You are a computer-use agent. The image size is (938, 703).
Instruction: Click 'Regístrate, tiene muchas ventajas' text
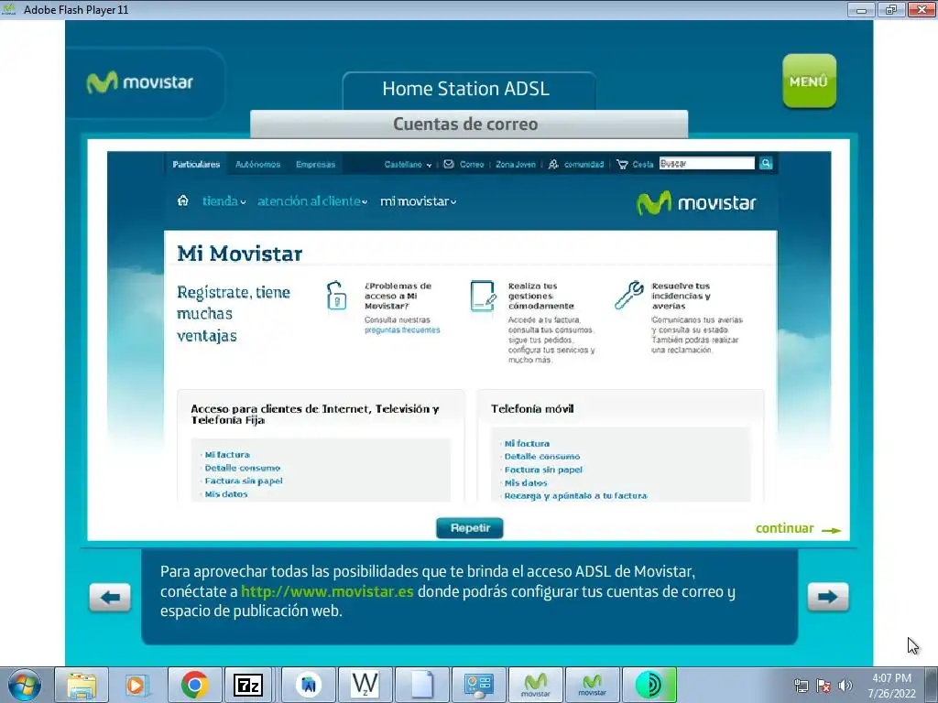(x=234, y=314)
